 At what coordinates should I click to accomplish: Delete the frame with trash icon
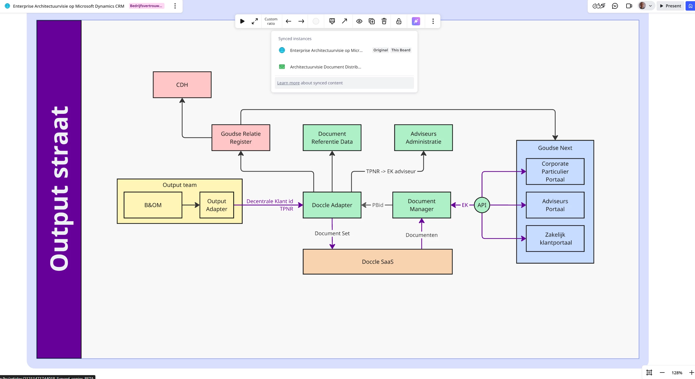pos(384,21)
